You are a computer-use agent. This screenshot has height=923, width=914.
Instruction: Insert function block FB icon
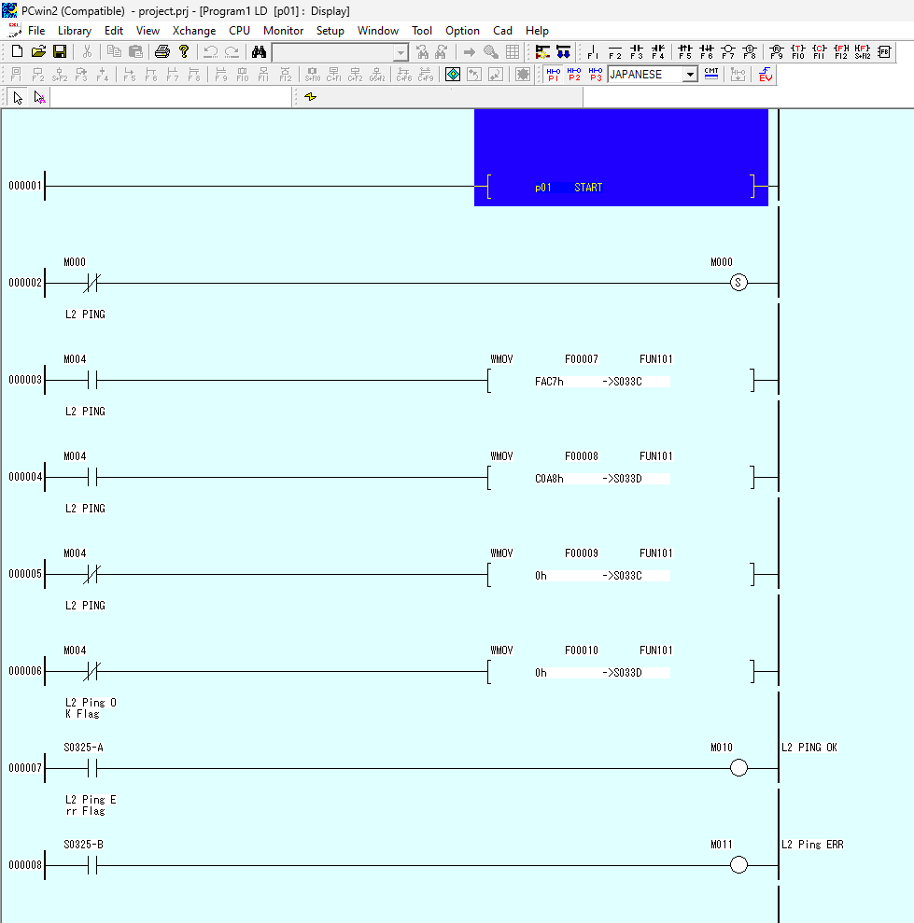[884, 52]
